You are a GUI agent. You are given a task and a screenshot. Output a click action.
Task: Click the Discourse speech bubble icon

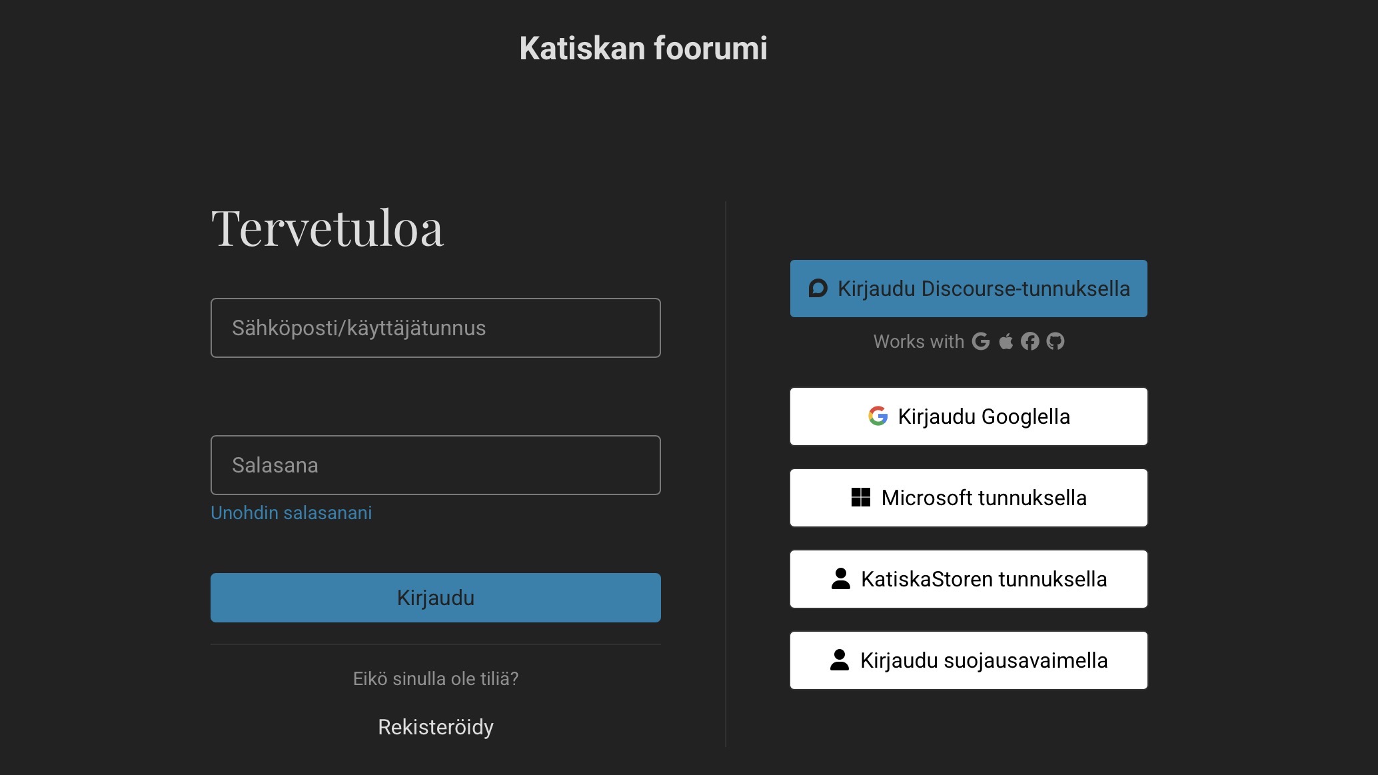pyautogui.click(x=818, y=288)
